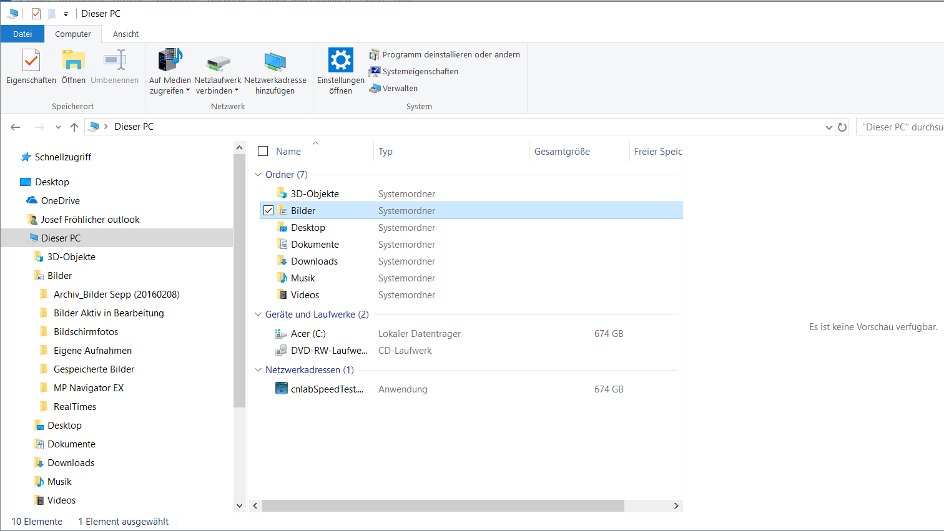Navigate up one folder level arrow
944x531 pixels.
[x=74, y=127]
